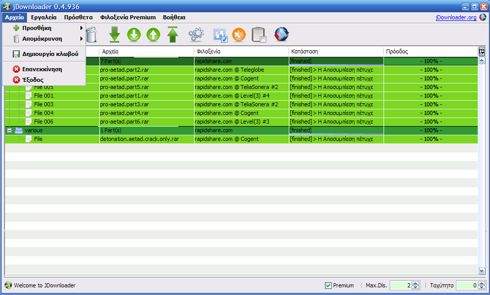Click the Ταχύτητα speed value field

[x=467, y=285]
